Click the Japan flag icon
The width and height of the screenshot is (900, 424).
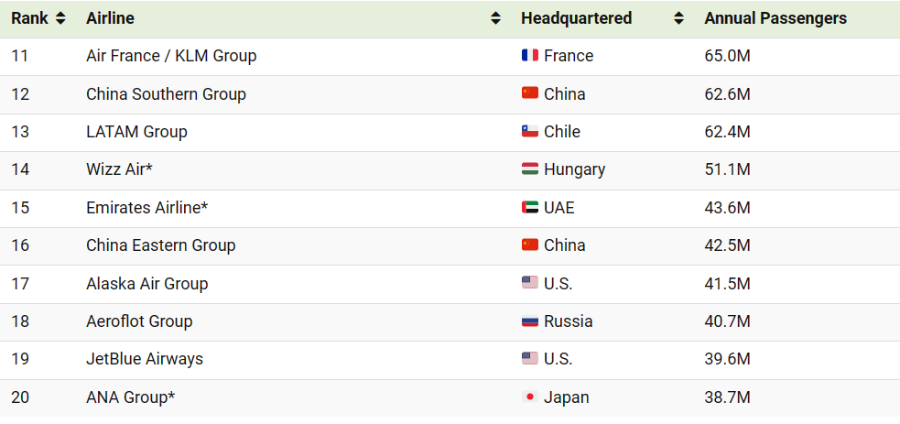[530, 397]
